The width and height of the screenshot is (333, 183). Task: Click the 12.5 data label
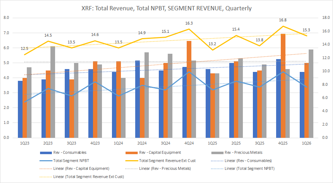click(x=25, y=48)
